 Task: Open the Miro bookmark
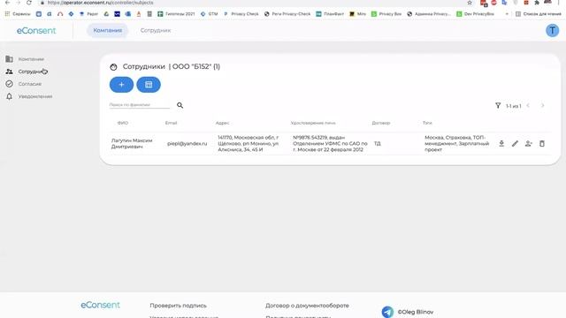357,14
